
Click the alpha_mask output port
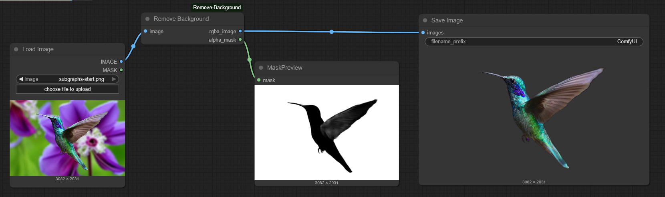[240, 40]
